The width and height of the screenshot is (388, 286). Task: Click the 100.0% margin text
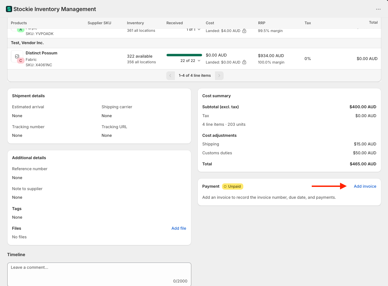tap(271, 62)
